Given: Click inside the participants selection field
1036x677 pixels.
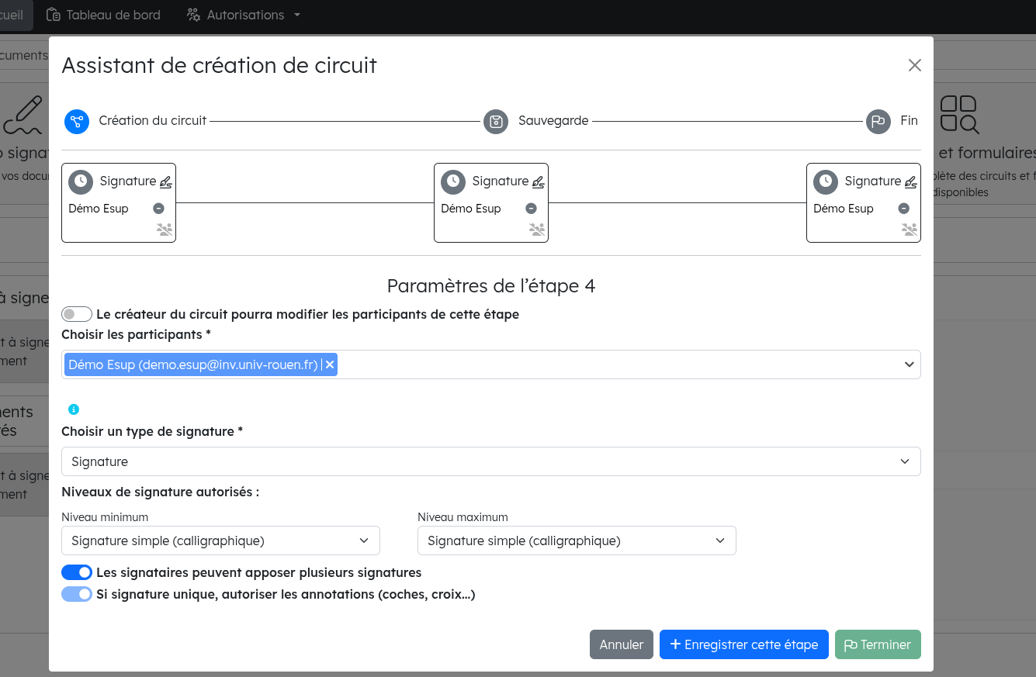Looking at the screenshot, I should click(x=613, y=364).
